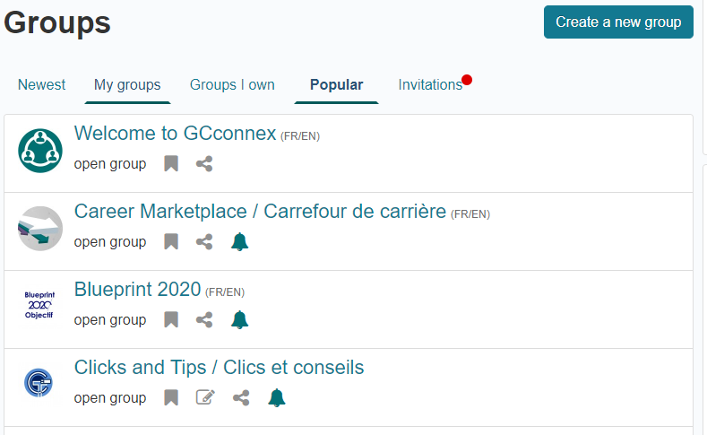Viewport: 707px width, 435px height.
Task: Share the Career Marketplace group
Action: click(x=204, y=241)
